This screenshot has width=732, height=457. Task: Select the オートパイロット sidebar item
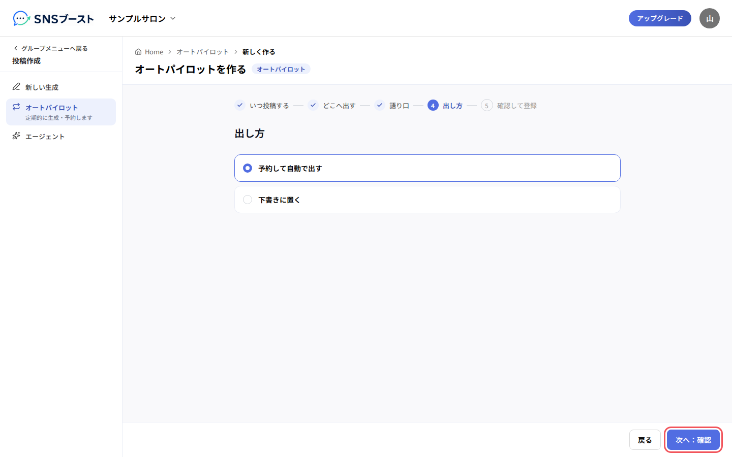pyautogui.click(x=61, y=112)
